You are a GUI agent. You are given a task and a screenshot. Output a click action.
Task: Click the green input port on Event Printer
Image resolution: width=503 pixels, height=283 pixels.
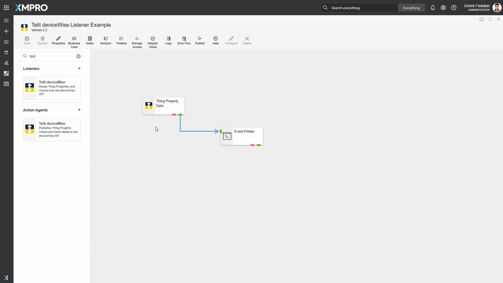221,132
